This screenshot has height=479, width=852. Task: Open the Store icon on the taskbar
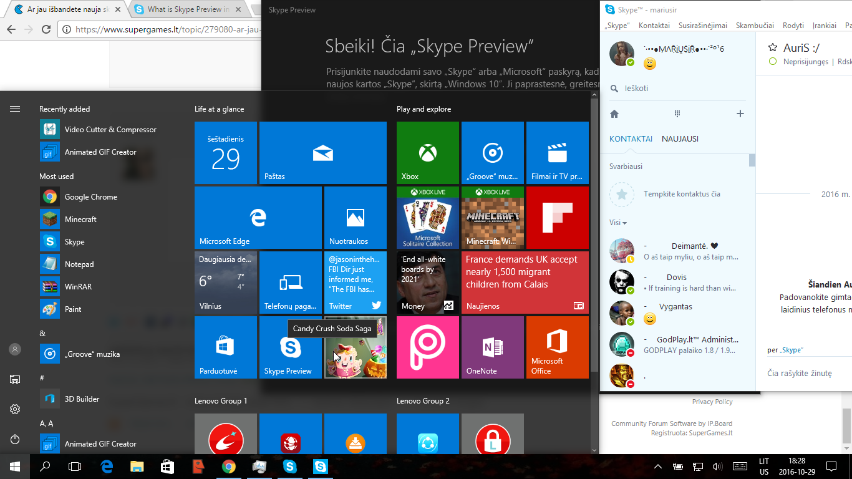(x=167, y=466)
